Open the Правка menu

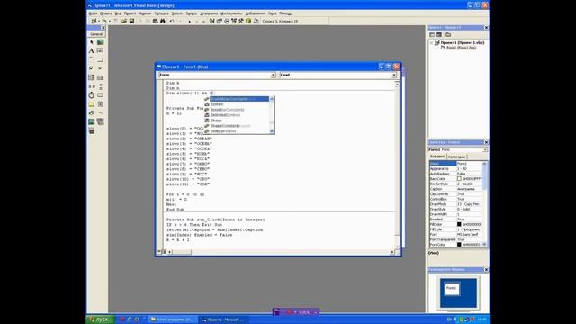coord(106,13)
